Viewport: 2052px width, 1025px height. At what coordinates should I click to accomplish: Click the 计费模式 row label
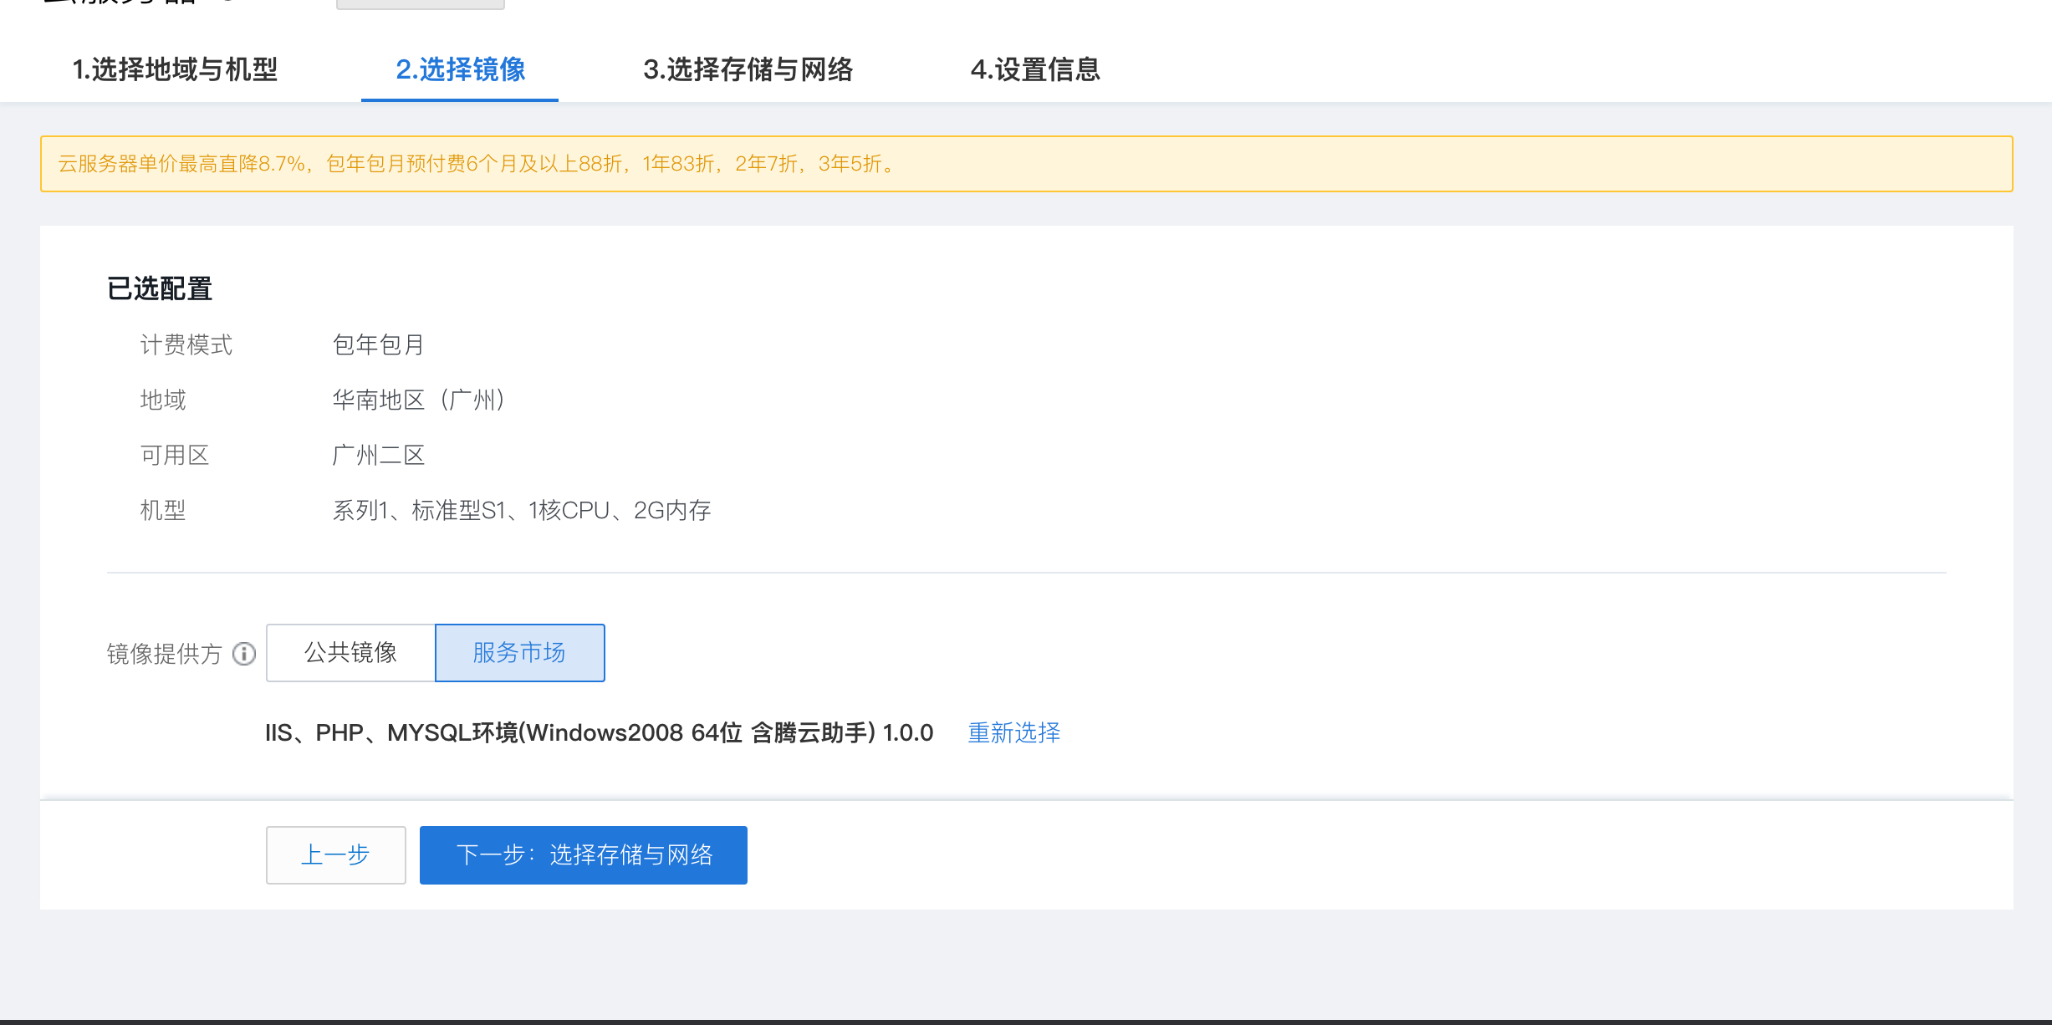[x=186, y=344]
